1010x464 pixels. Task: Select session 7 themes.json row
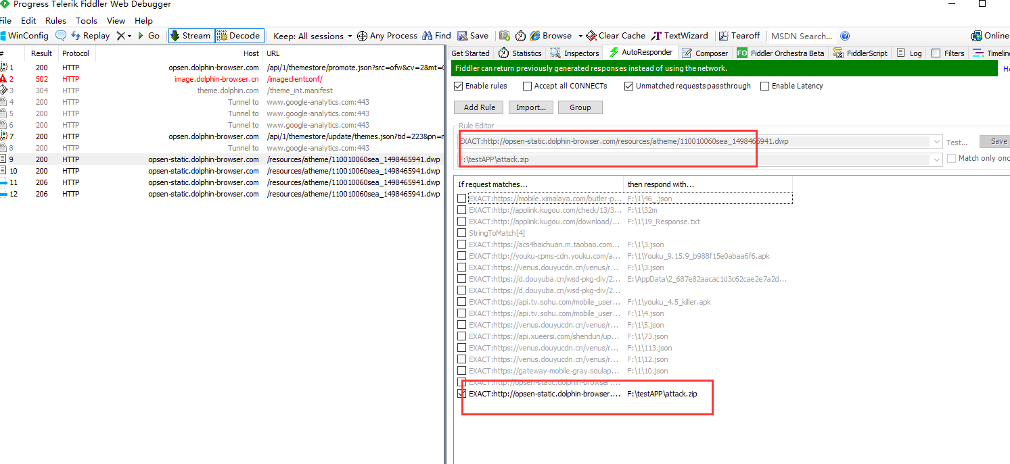222,136
